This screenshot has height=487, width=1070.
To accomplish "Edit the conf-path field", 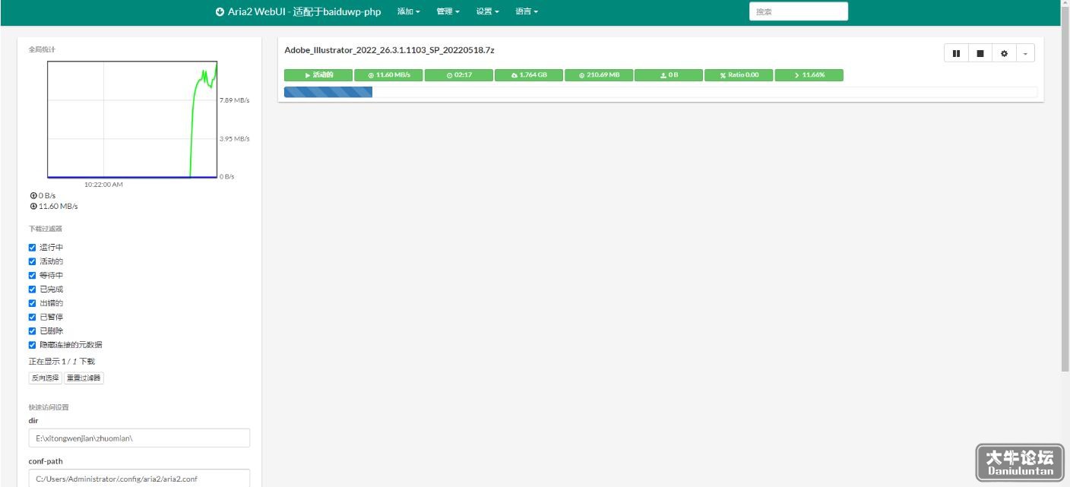I will click(139, 479).
